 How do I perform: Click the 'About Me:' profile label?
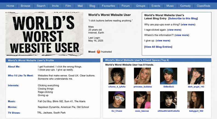coord(14,67)
